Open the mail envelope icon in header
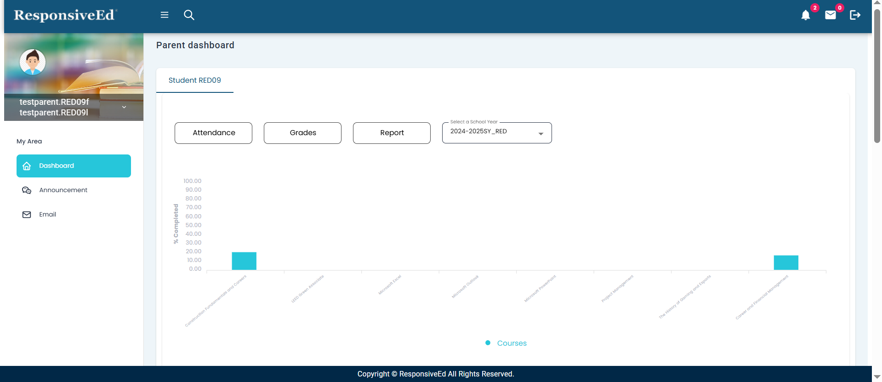882x382 pixels. click(x=830, y=15)
